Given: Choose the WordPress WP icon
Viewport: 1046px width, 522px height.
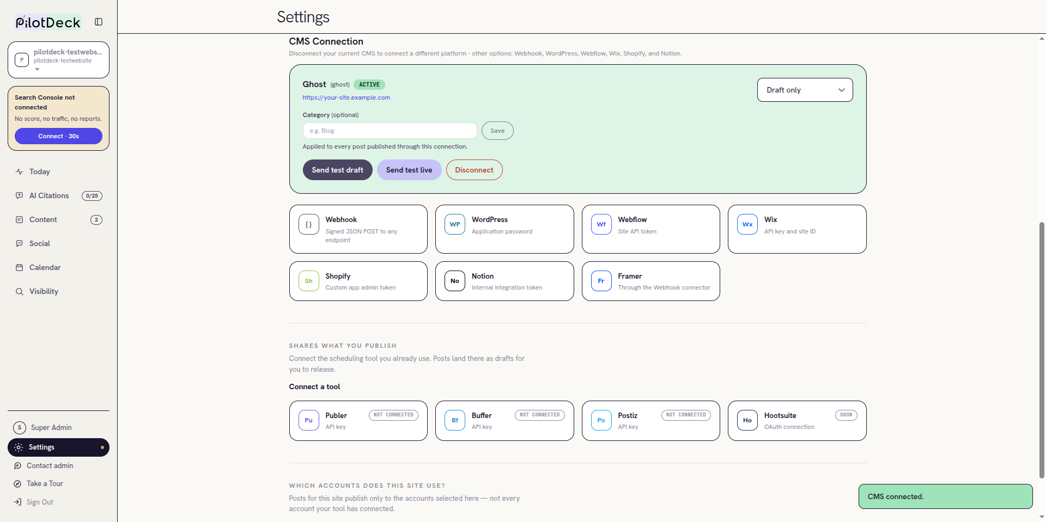Looking at the screenshot, I should [455, 224].
